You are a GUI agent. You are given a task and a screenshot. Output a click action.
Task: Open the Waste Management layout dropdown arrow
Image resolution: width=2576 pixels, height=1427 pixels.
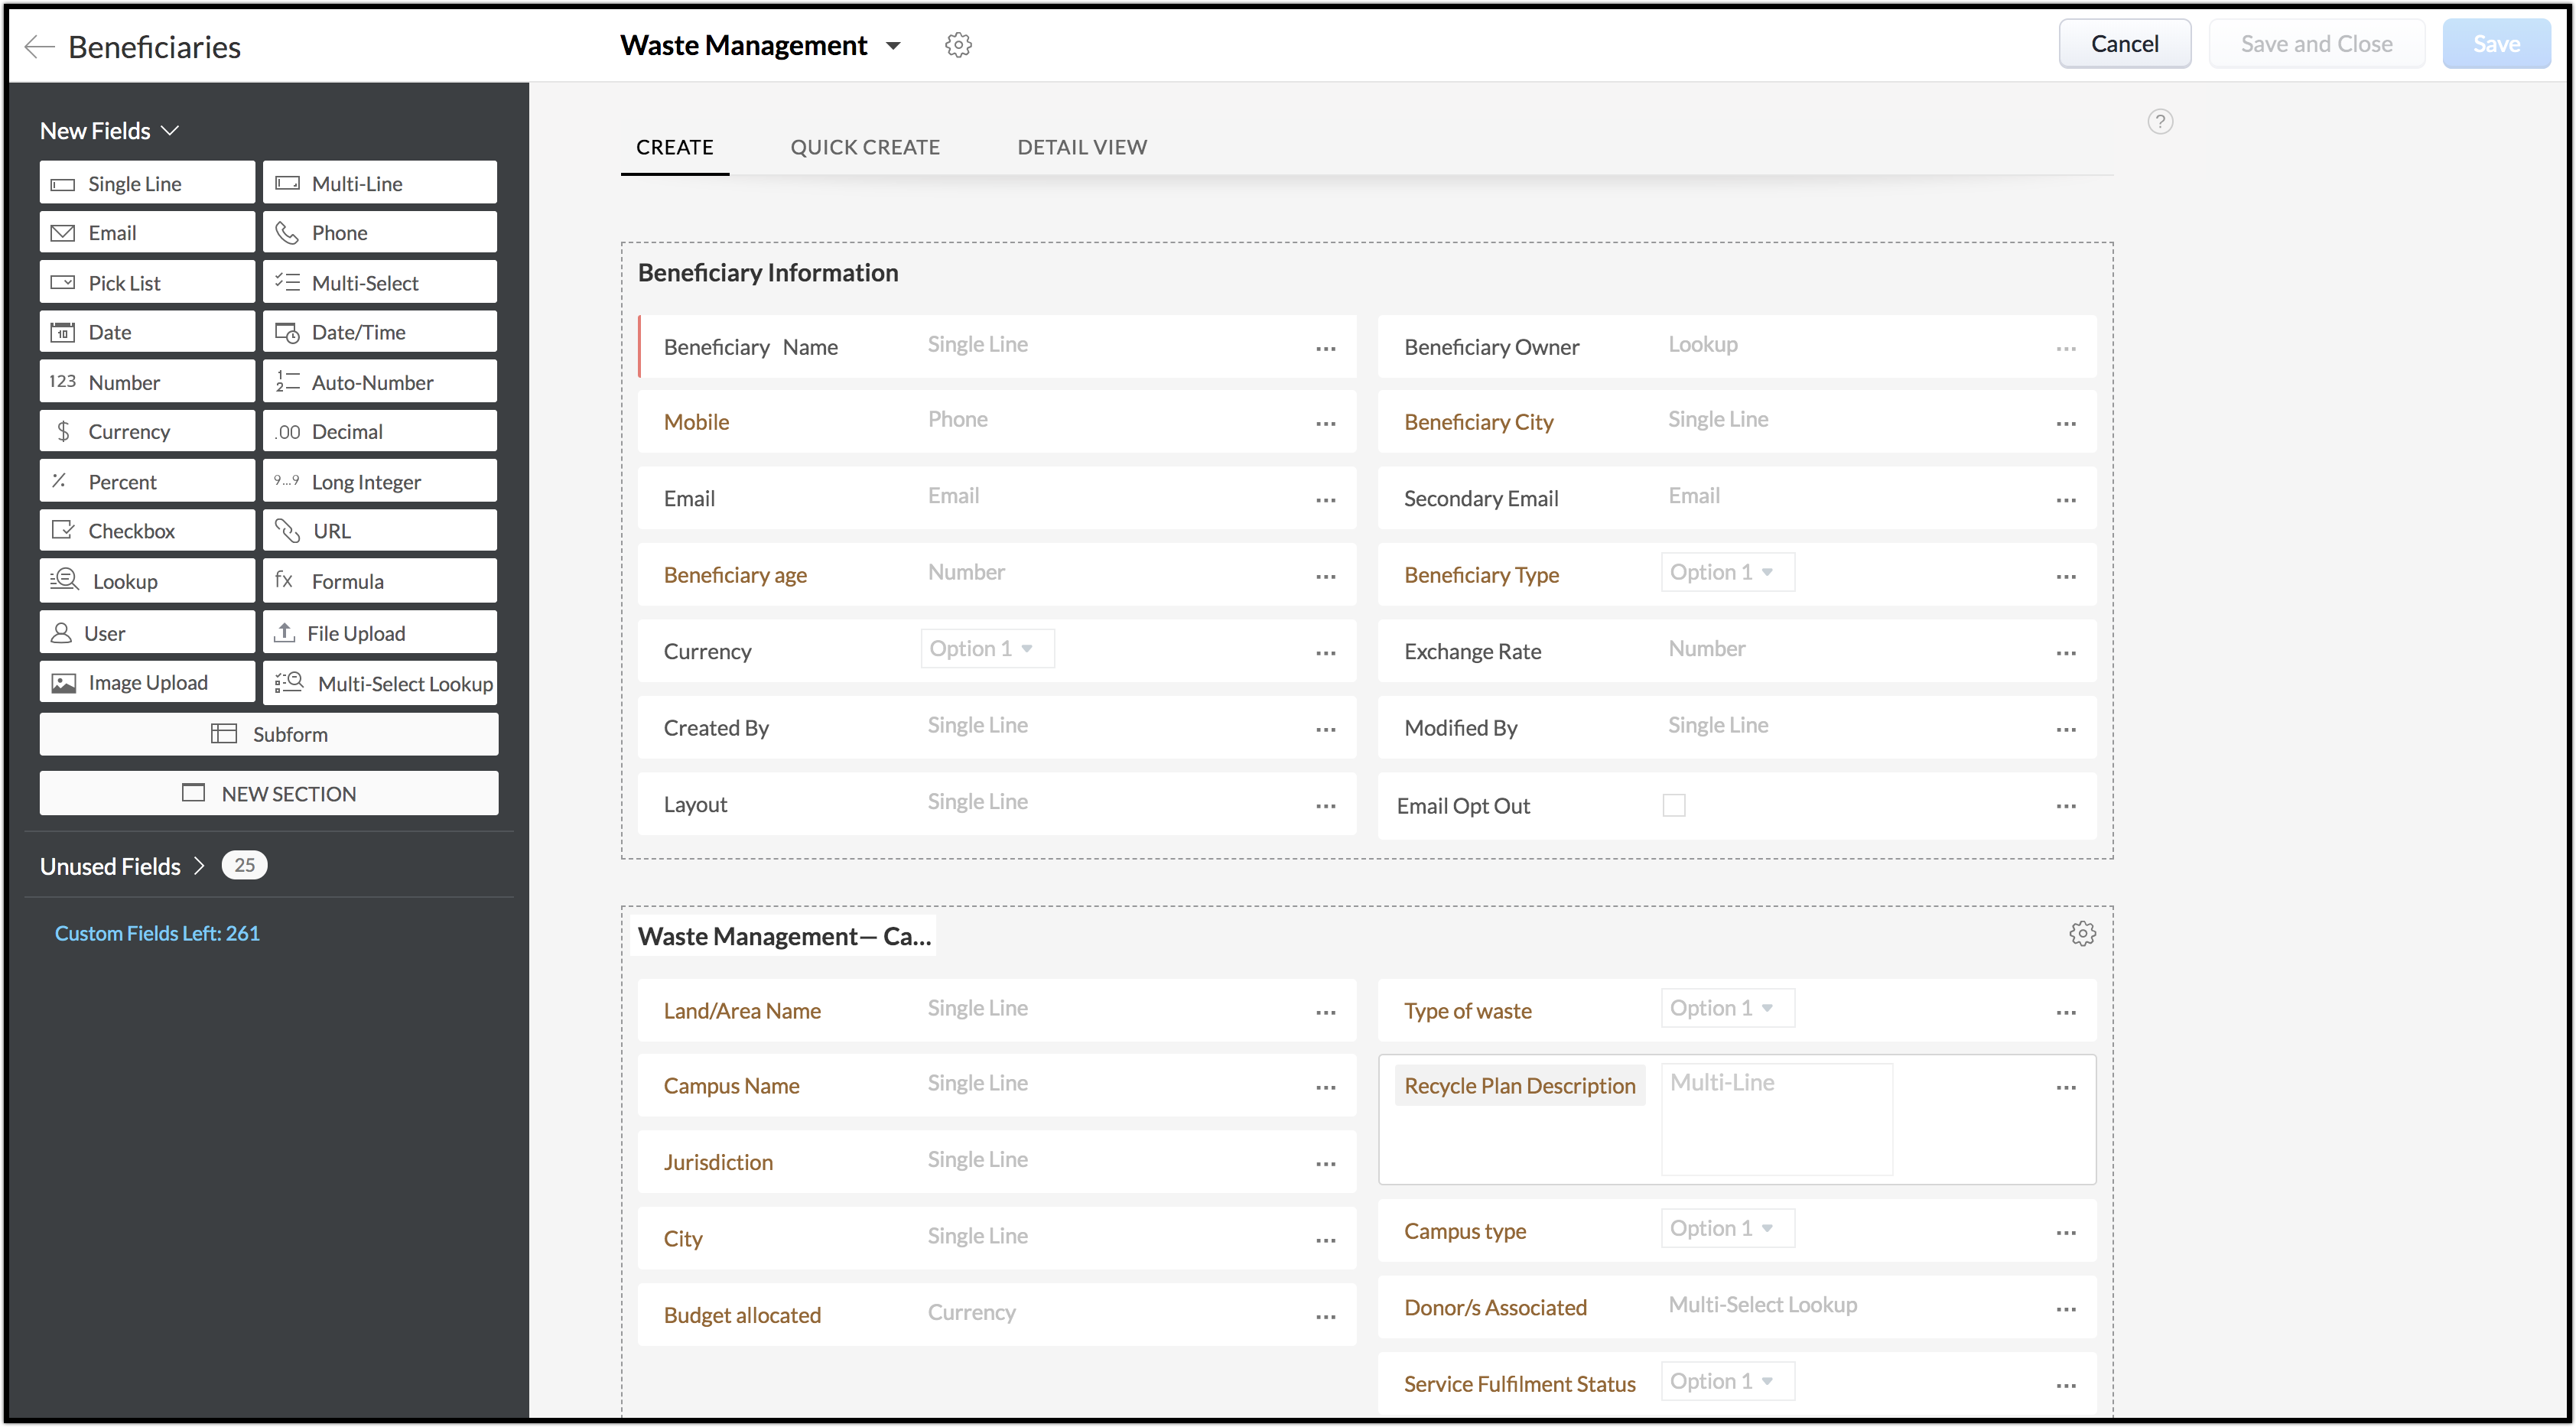[893, 46]
